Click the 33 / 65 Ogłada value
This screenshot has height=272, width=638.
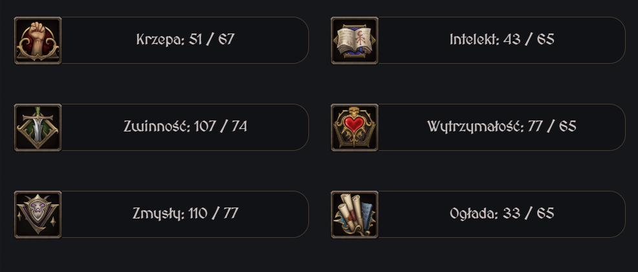pyautogui.click(x=528, y=213)
